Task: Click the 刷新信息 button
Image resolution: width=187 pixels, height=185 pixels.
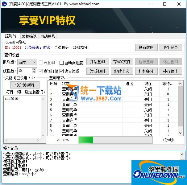Action: click(146, 47)
